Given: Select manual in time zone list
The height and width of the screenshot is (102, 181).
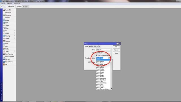Looking at the screenshot, I should (103, 60).
